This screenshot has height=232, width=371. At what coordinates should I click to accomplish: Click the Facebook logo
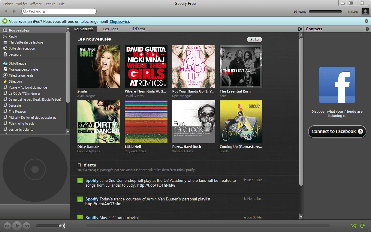pyautogui.click(x=337, y=85)
